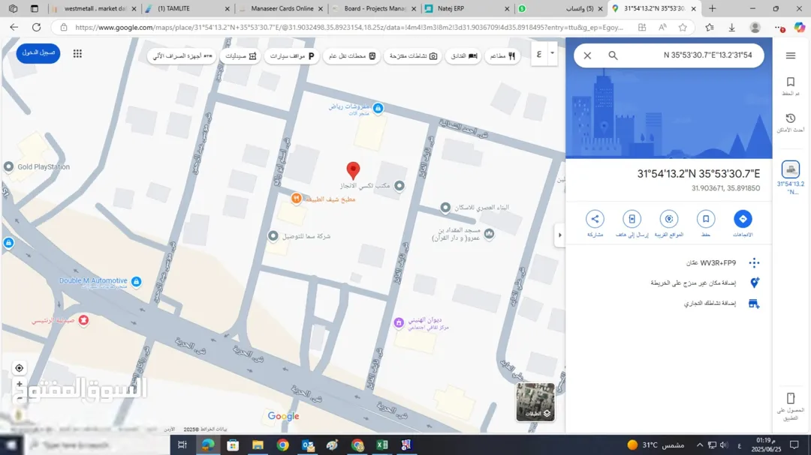
Task: Click the Save bookmark icon in place panel
Action: (x=705, y=219)
